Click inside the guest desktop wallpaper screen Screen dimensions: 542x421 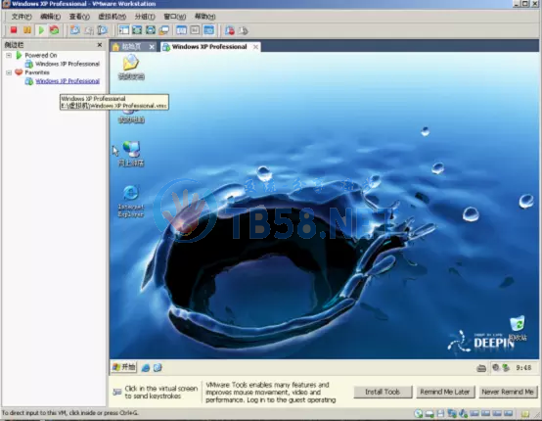coord(324,206)
